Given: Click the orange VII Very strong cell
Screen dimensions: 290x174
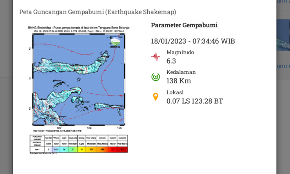Looking at the screenshot, I should click(91, 149).
